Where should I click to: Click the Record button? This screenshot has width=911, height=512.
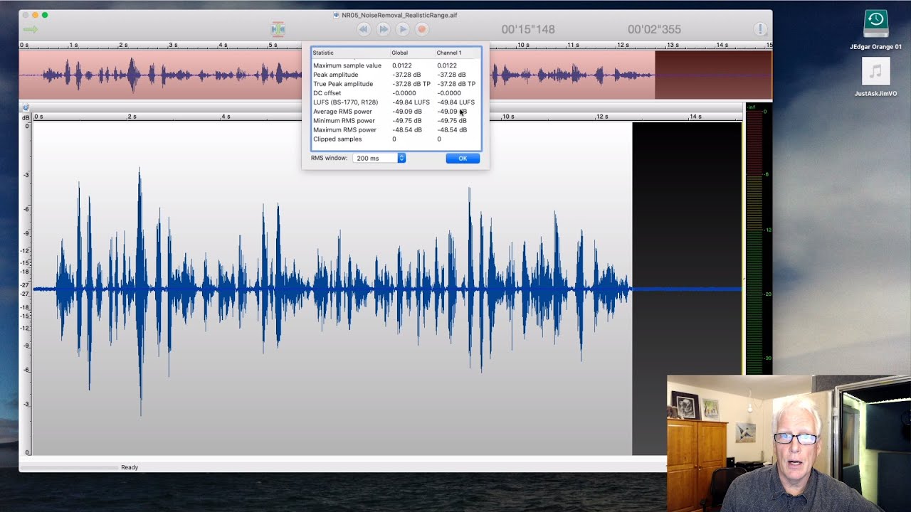(x=422, y=29)
